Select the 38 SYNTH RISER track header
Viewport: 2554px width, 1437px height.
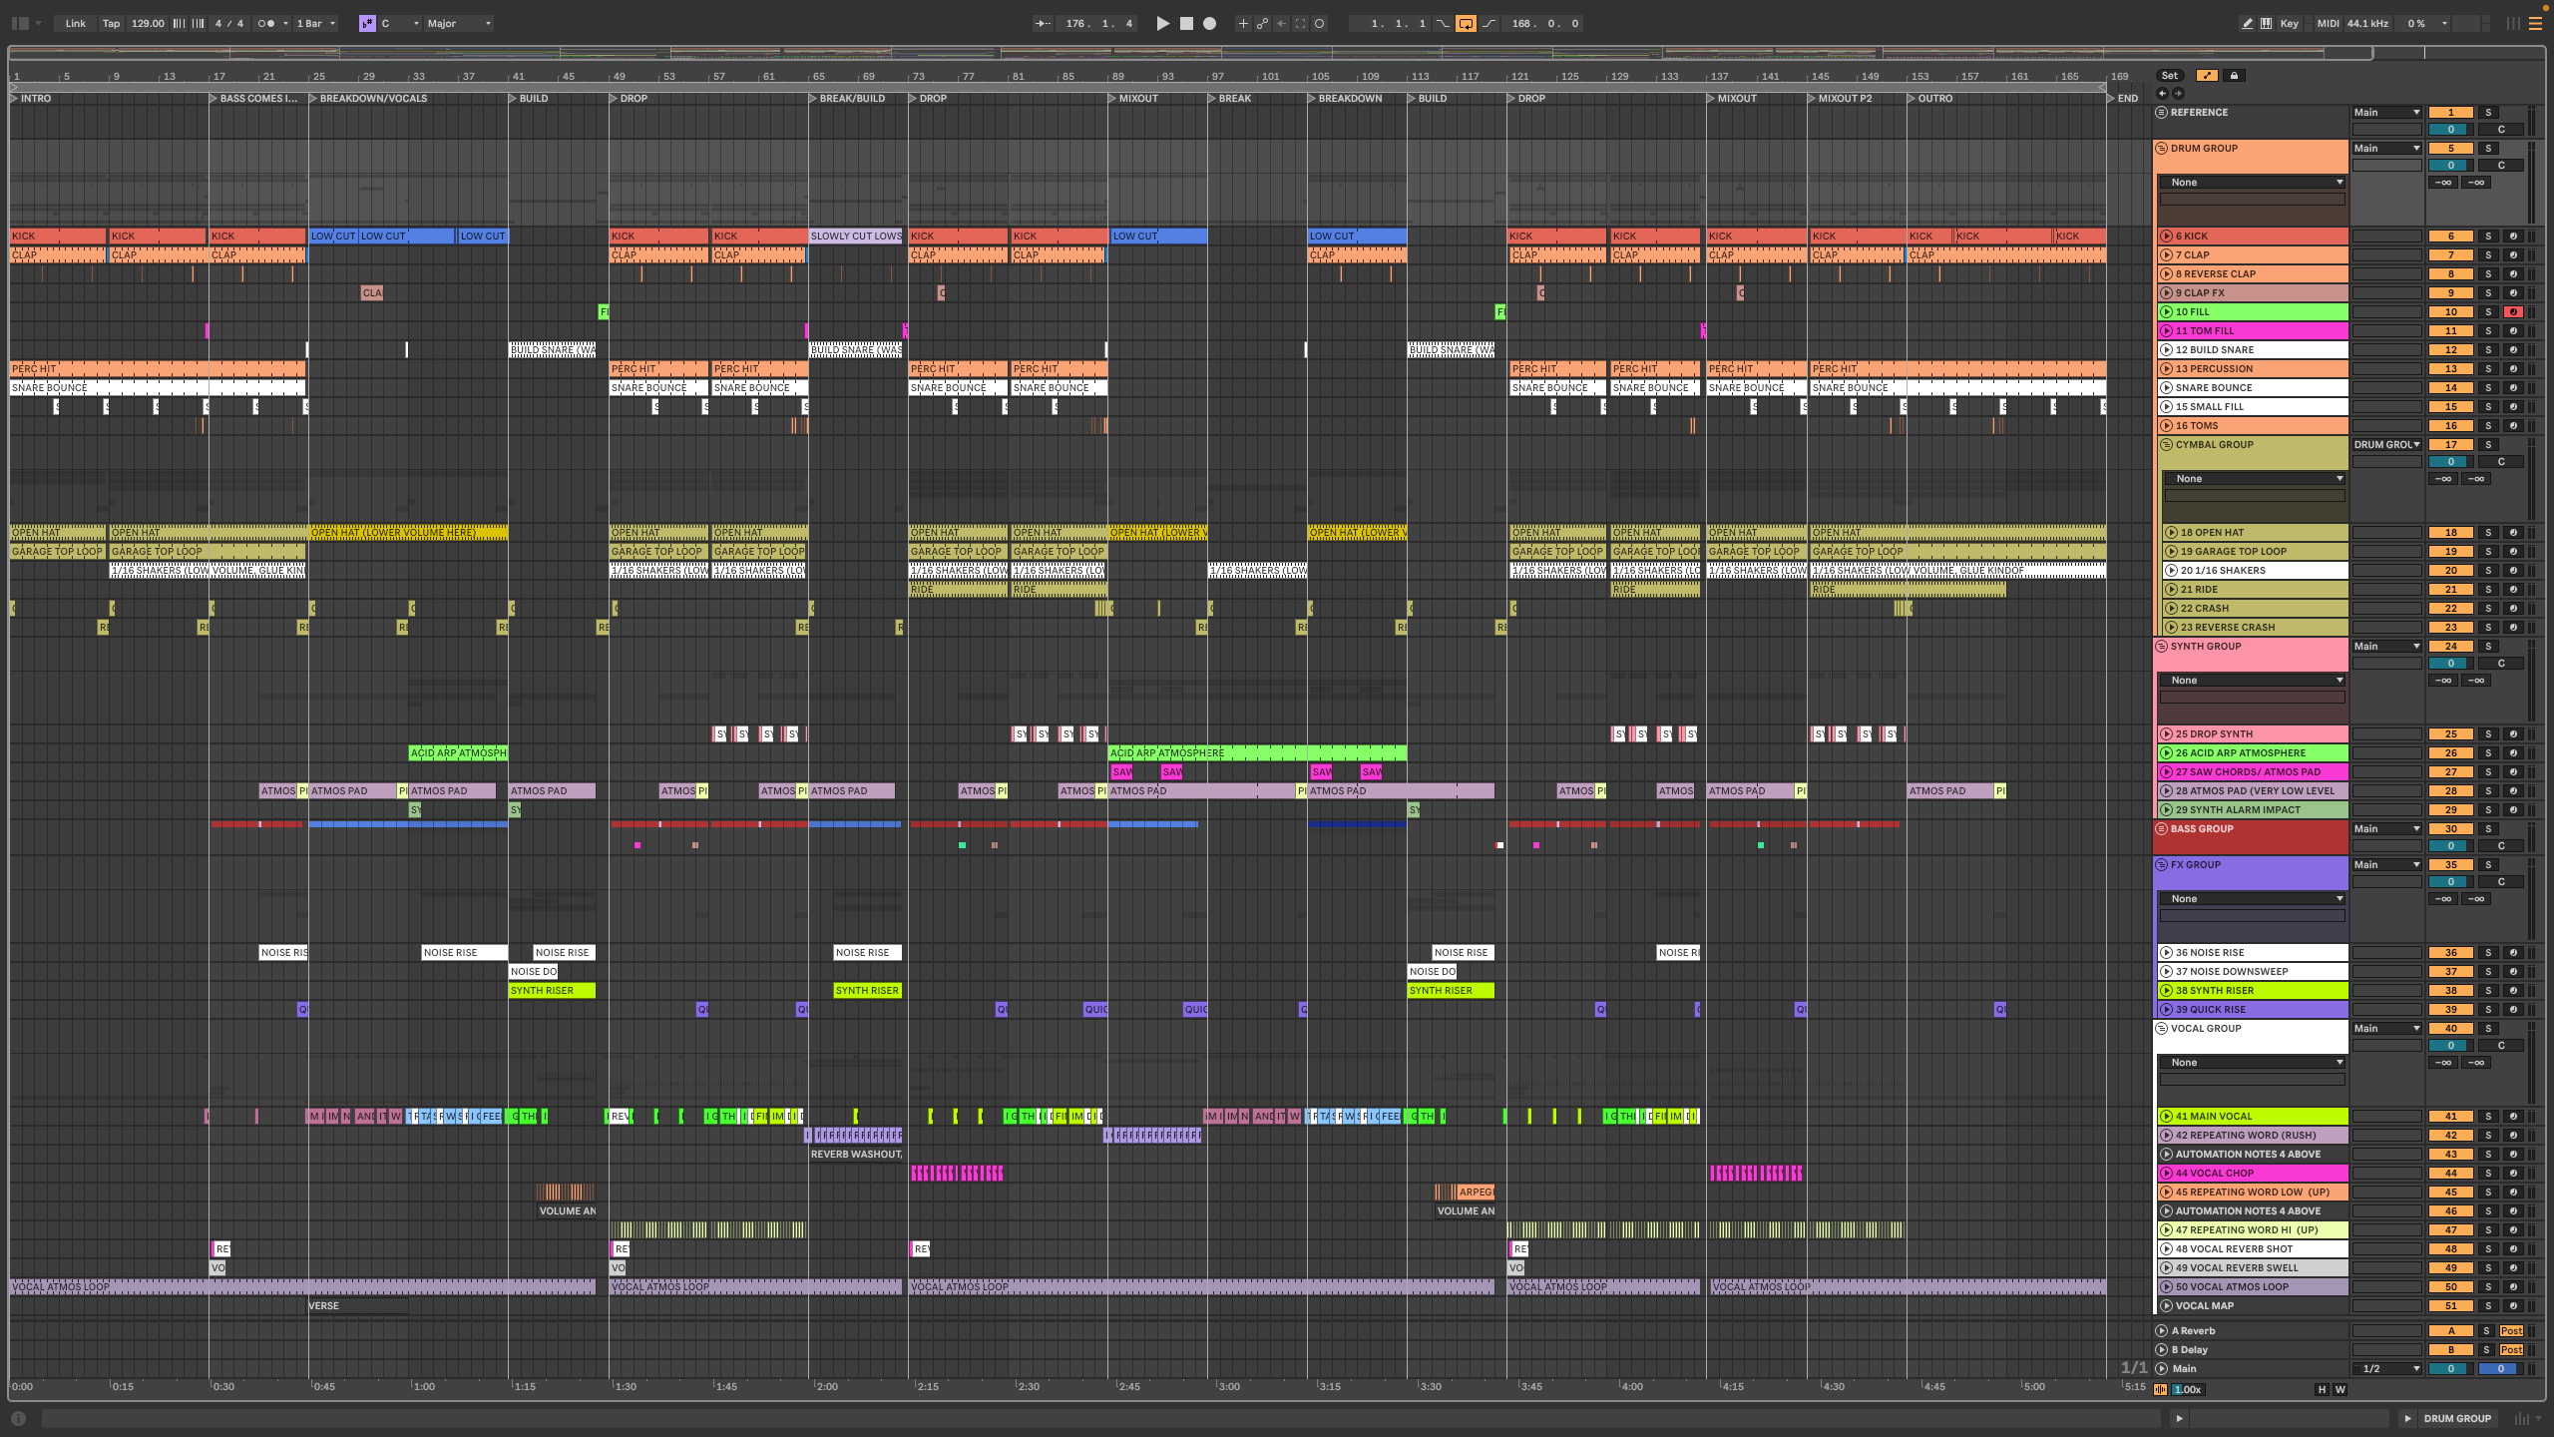(2253, 991)
